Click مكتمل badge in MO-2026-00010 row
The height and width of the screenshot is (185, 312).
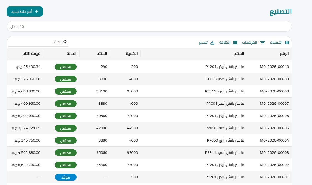pos(66,67)
